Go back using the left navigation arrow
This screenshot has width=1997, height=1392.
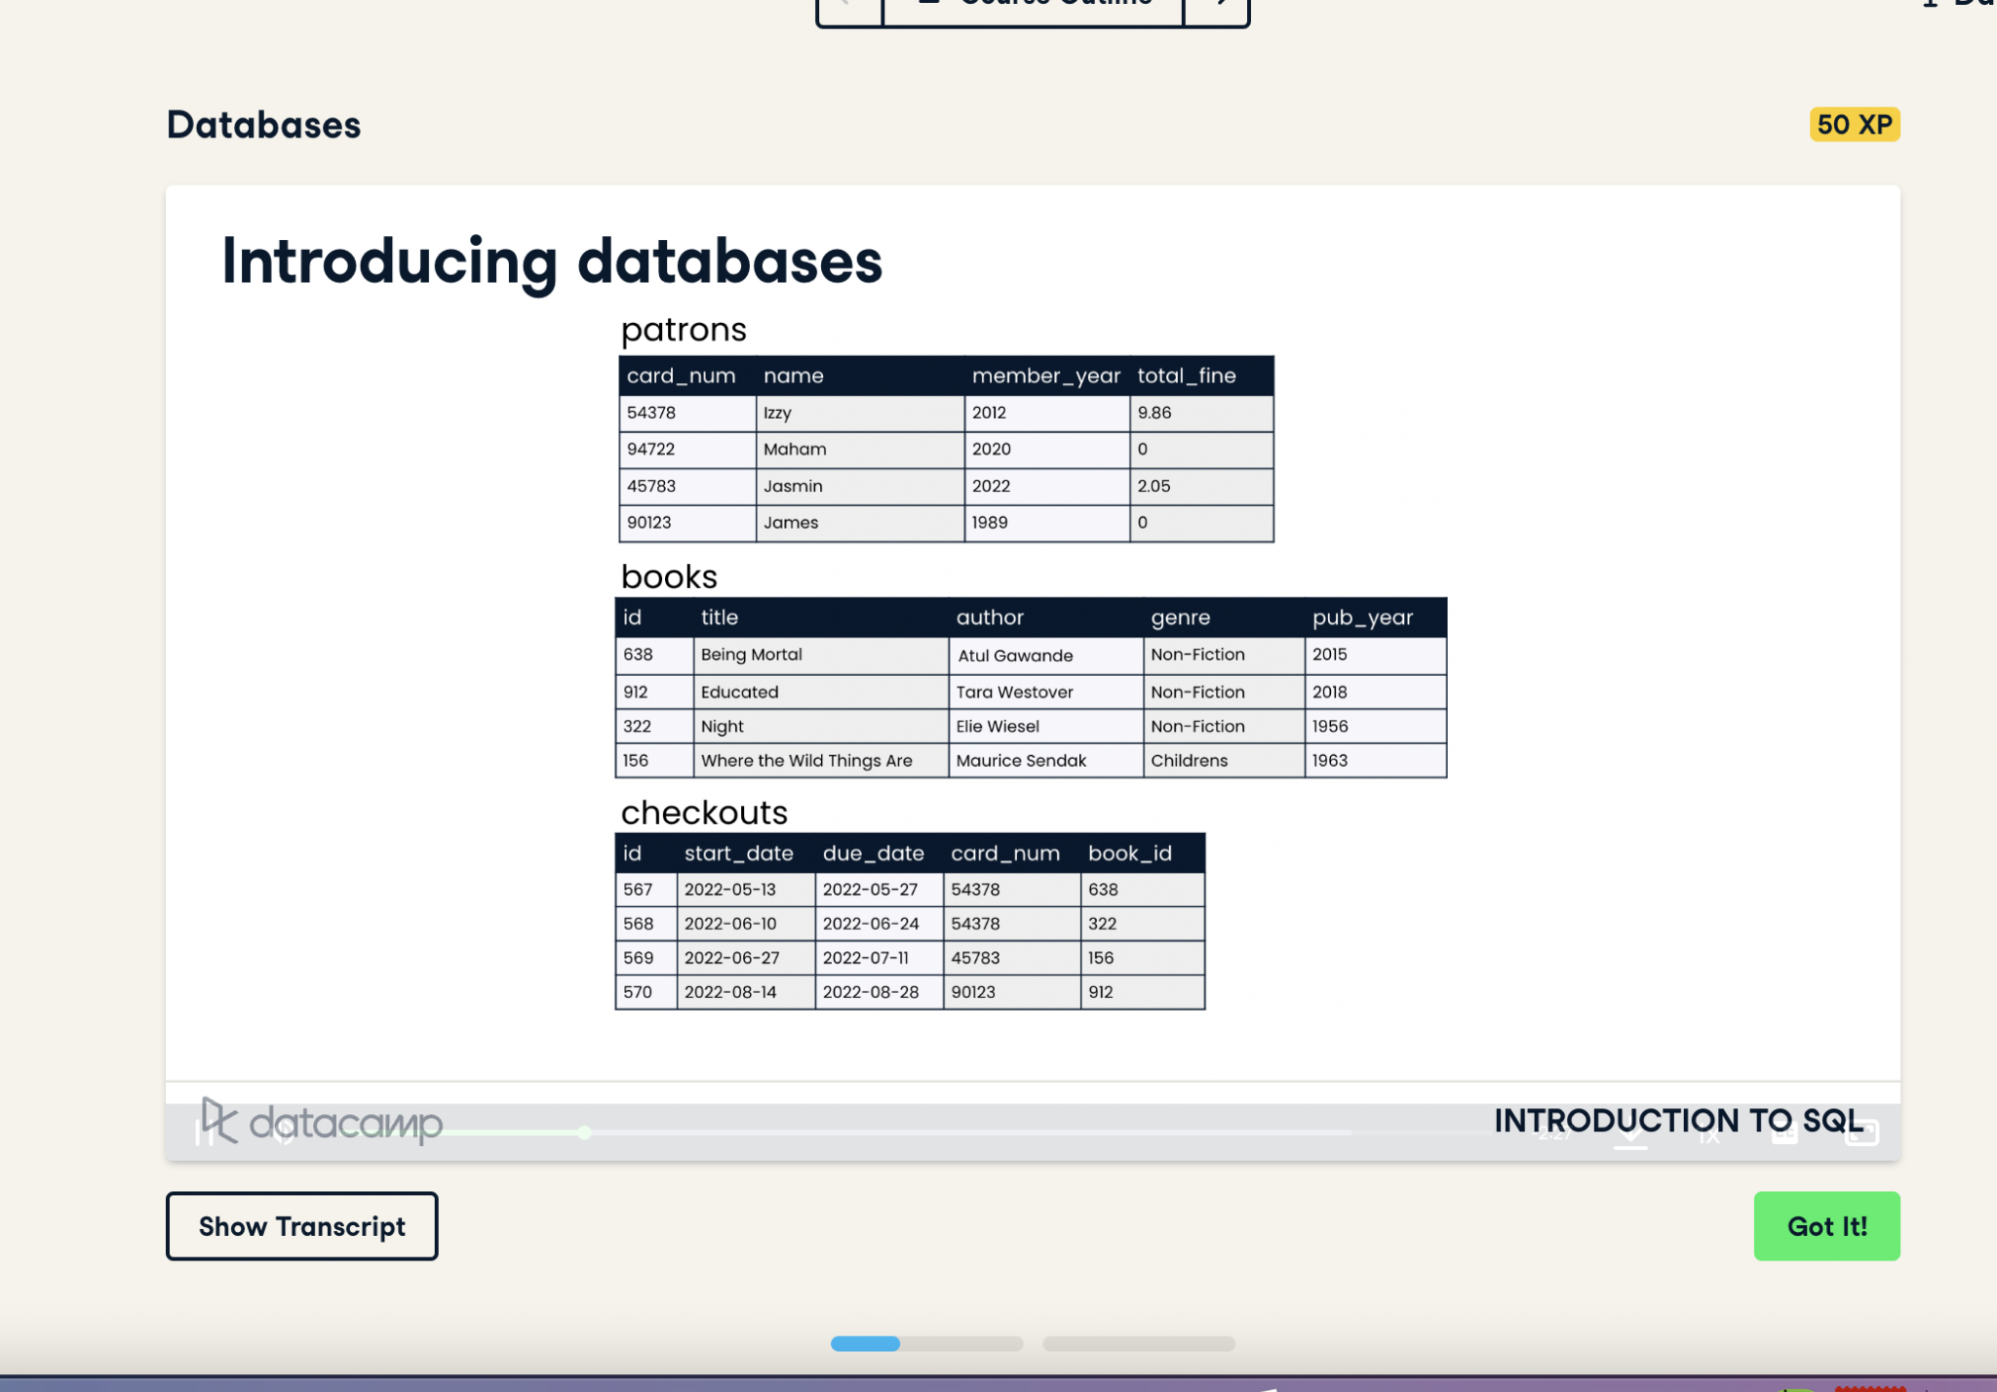(x=847, y=5)
